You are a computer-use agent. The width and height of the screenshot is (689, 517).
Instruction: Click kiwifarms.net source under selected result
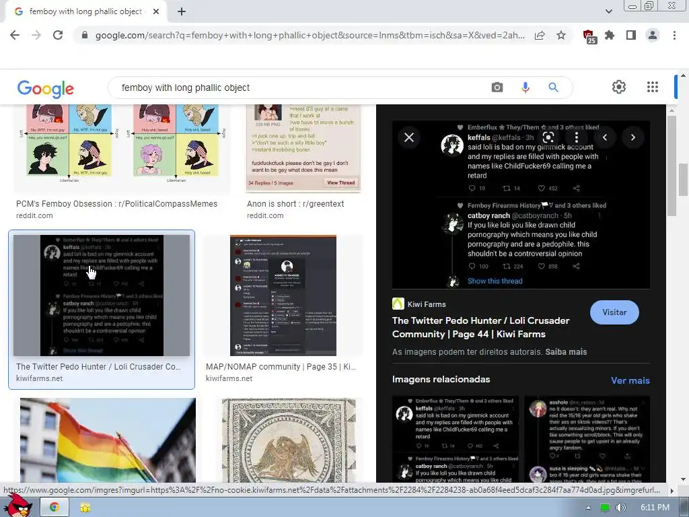(x=39, y=378)
